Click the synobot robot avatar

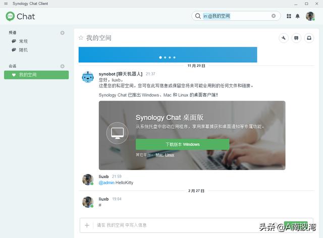(88, 77)
